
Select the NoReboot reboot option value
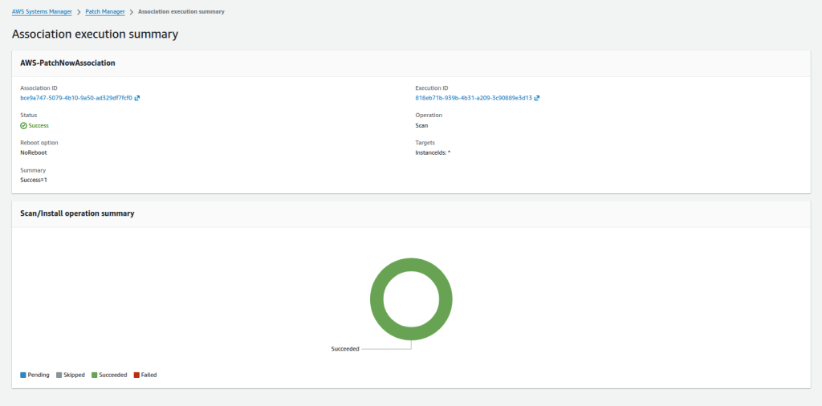coord(34,152)
